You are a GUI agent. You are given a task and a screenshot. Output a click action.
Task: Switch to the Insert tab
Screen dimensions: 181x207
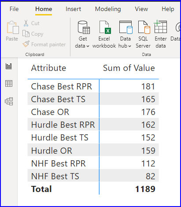[73, 9]
